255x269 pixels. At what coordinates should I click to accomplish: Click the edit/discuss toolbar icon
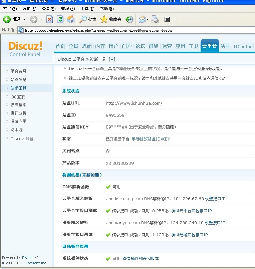click(x=167, y=19)
